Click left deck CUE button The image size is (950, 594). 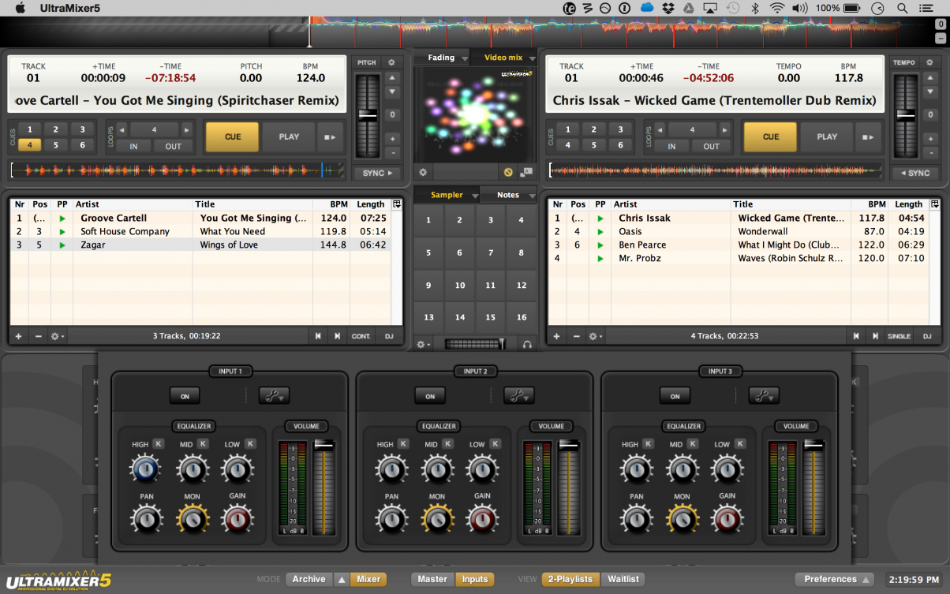point(232,136)
